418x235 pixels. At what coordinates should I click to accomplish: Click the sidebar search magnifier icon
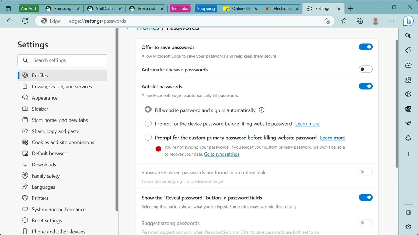408,35
